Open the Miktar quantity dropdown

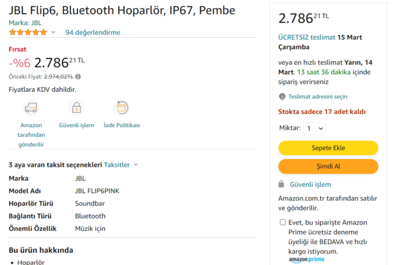point(315,128)
